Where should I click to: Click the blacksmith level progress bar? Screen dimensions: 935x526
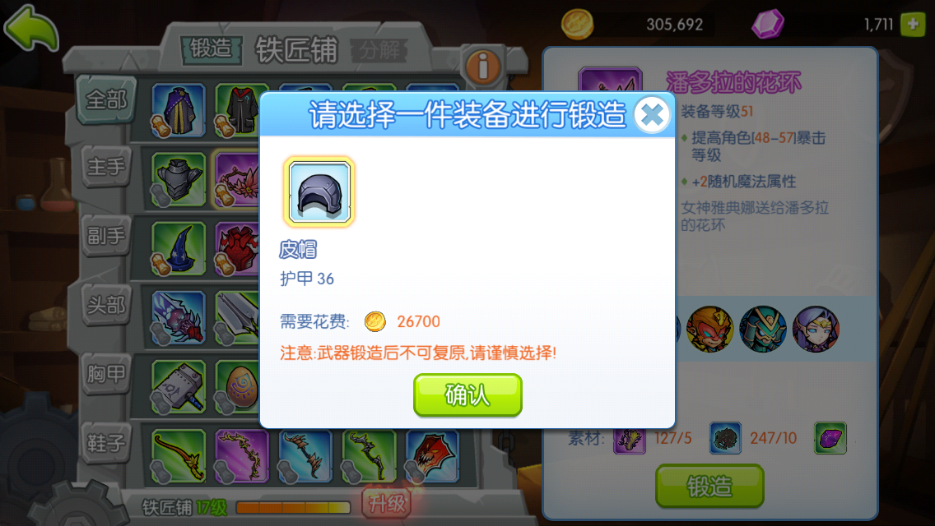click(x=293, y=508)
